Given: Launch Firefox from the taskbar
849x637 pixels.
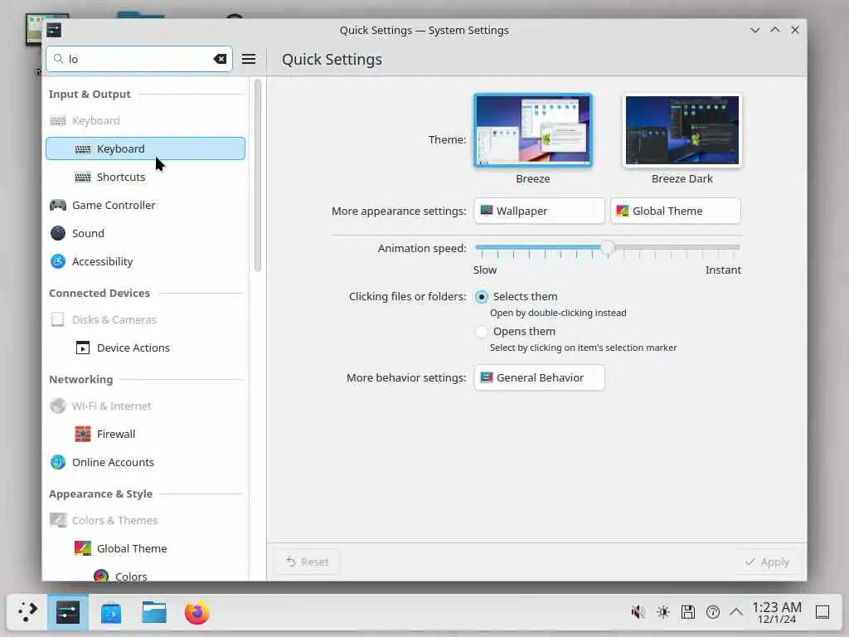Looking at the screenshot, I should click(x=196, y=613).
